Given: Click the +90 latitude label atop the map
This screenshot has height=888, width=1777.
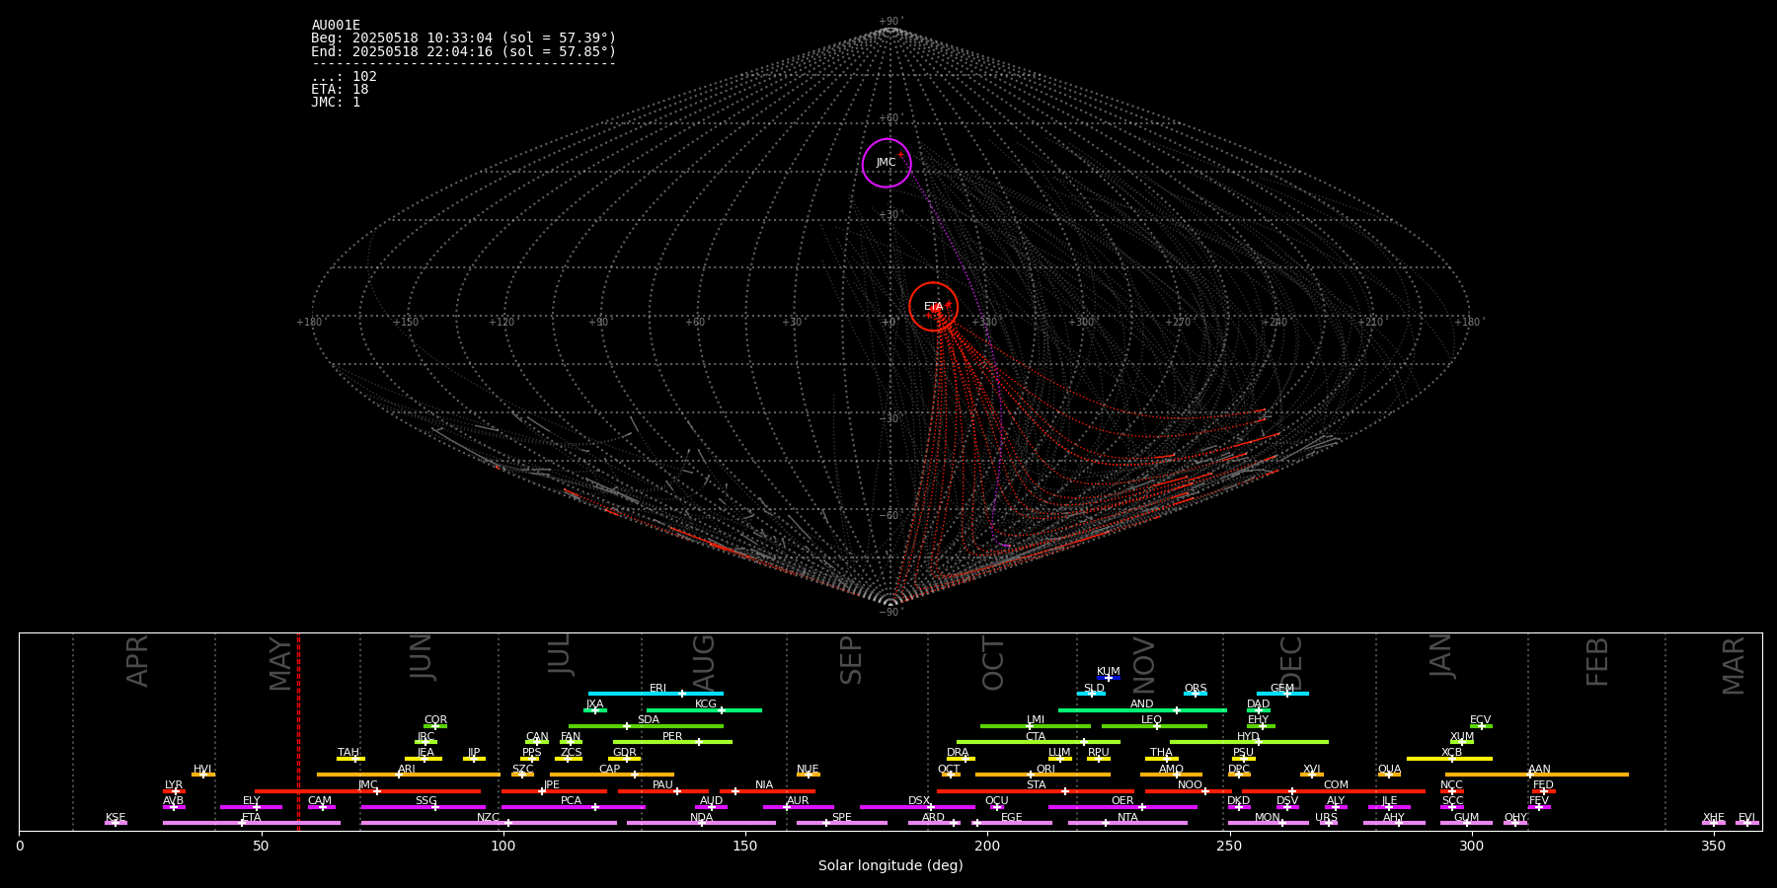Looking at the screenshot, I should tap(889, 22).
